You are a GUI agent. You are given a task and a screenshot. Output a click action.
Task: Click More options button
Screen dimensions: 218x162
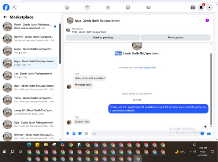[x=176, y=37]
